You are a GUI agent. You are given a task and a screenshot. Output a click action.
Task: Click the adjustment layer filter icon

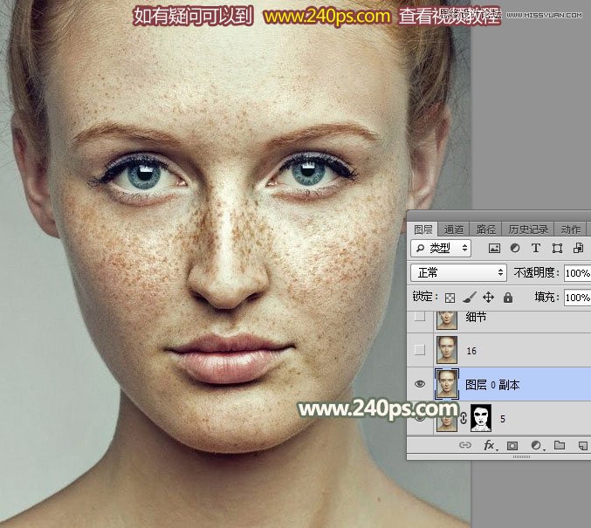coord(515,249)
